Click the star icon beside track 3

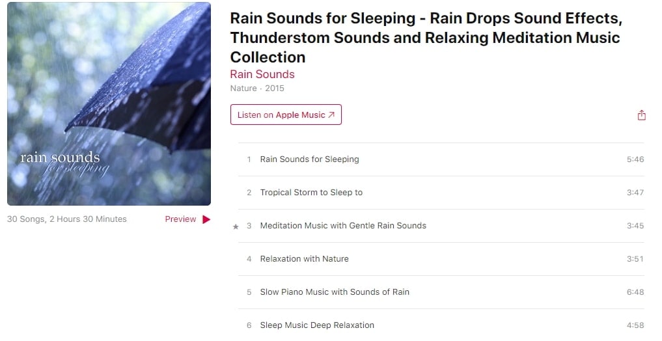[236, 226]
